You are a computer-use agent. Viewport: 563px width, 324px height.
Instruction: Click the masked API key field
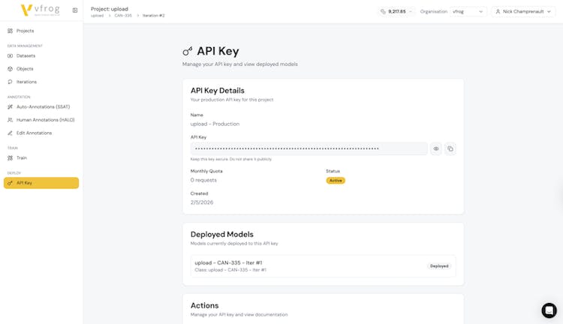coord(309,148)
